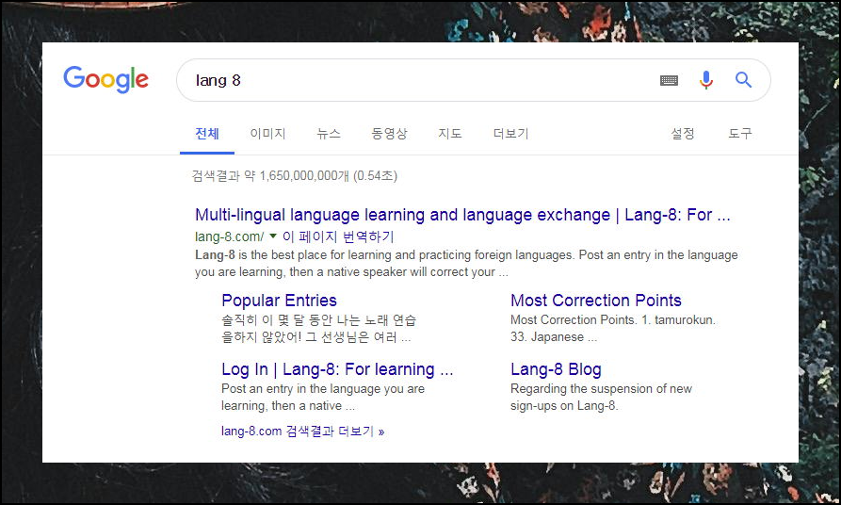
Task: Expand the 더보기 menu
Action: 510,134
